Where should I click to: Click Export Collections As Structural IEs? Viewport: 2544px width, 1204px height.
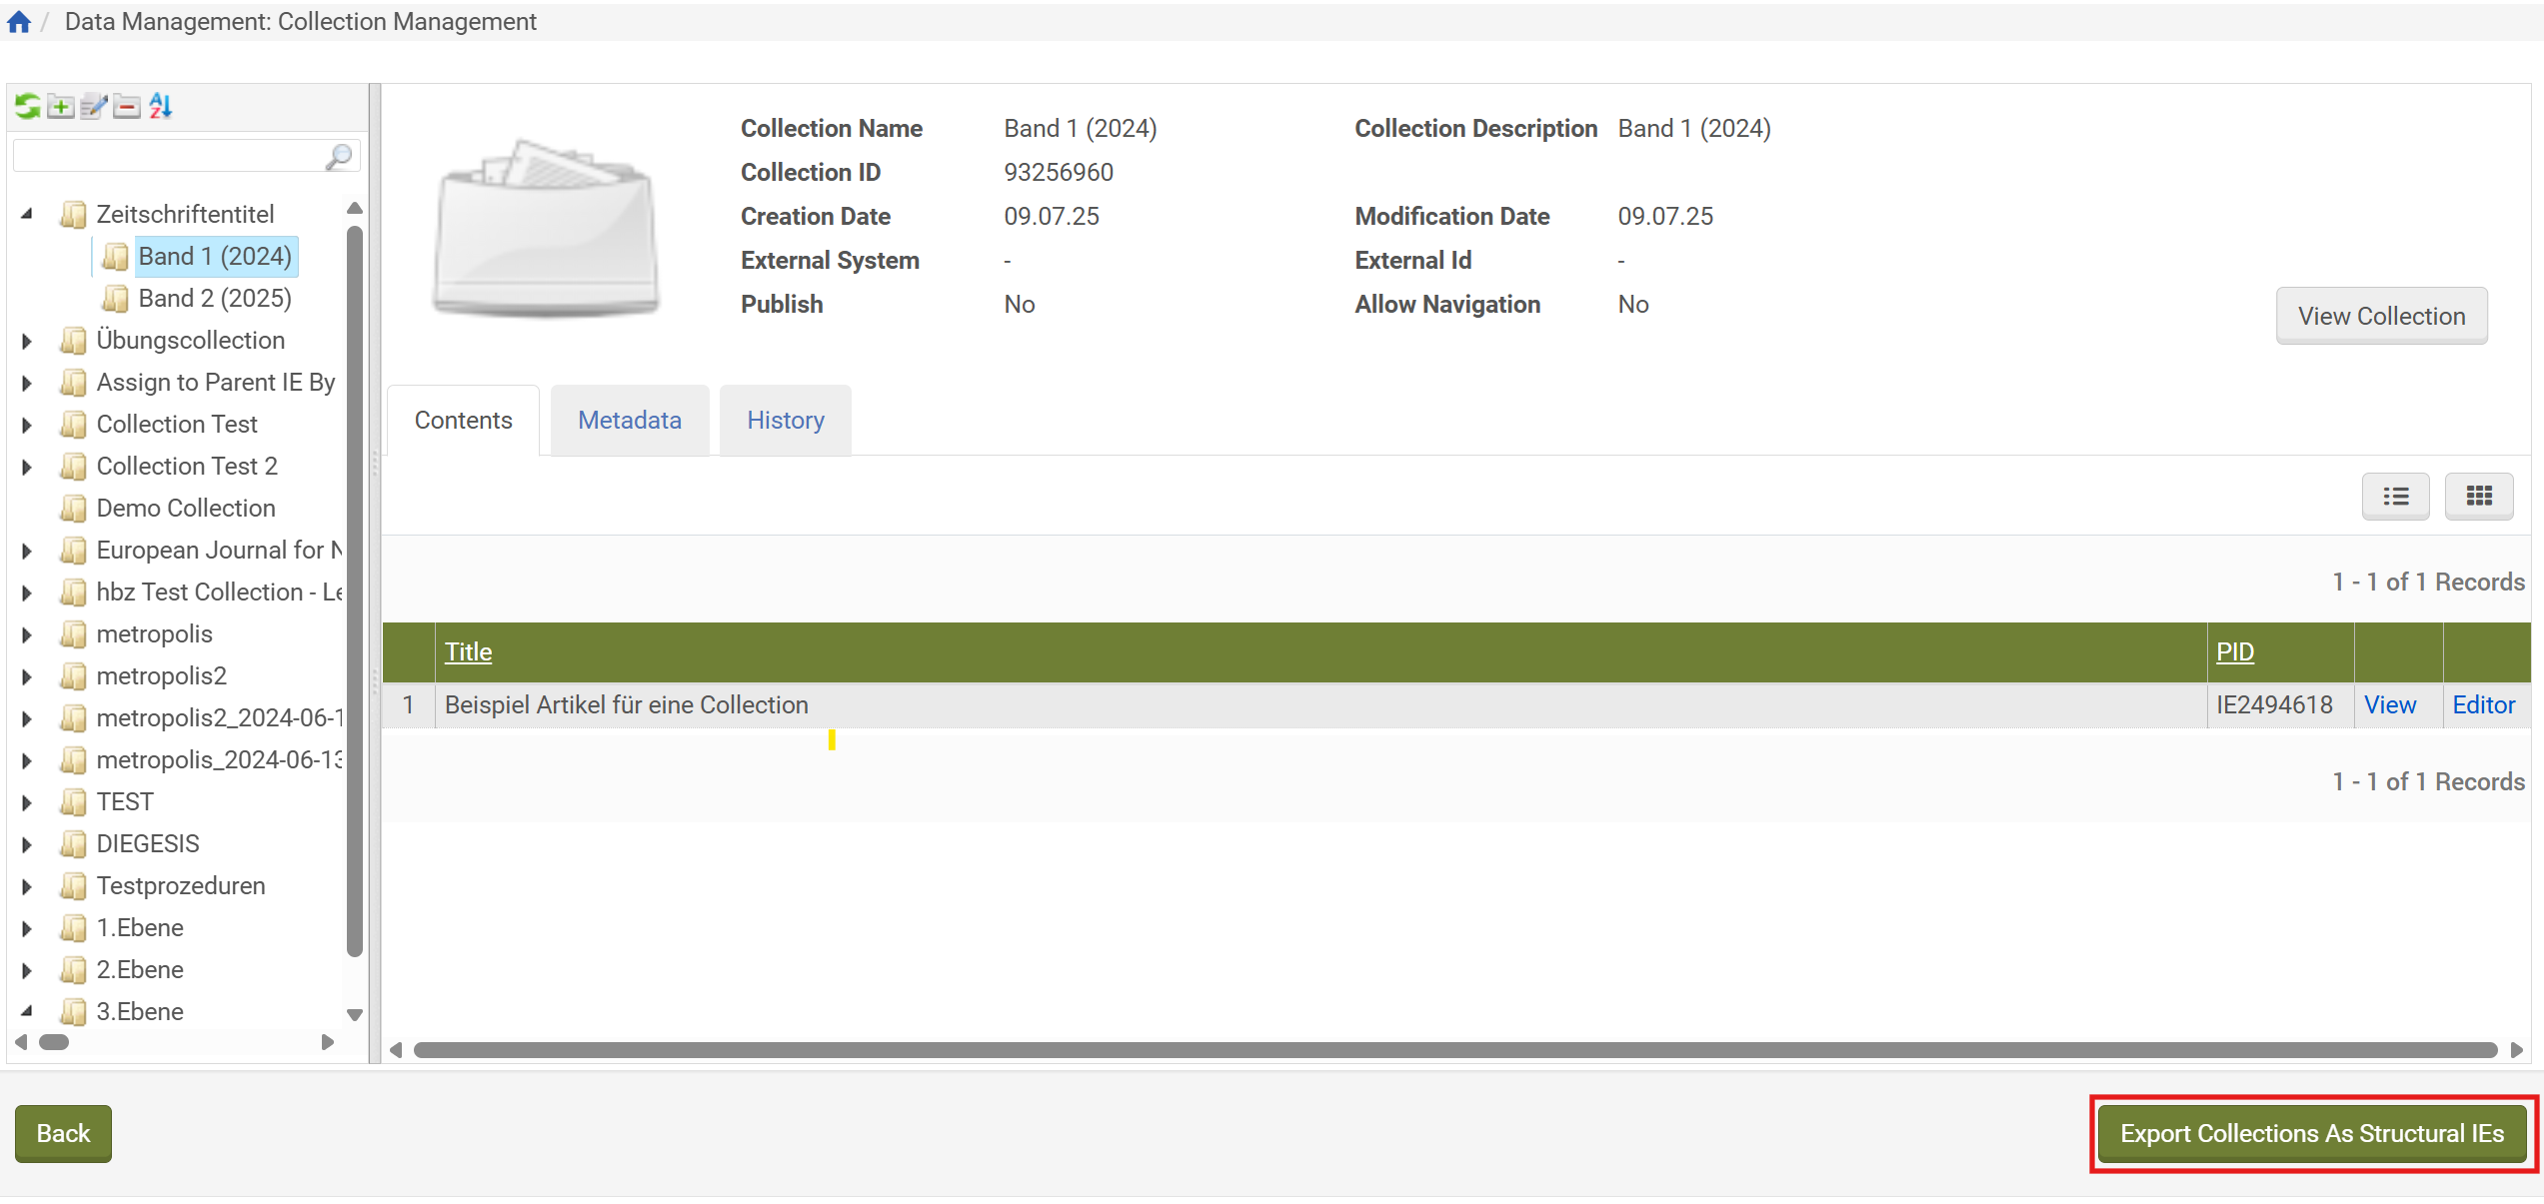tap(2310, 1133)
